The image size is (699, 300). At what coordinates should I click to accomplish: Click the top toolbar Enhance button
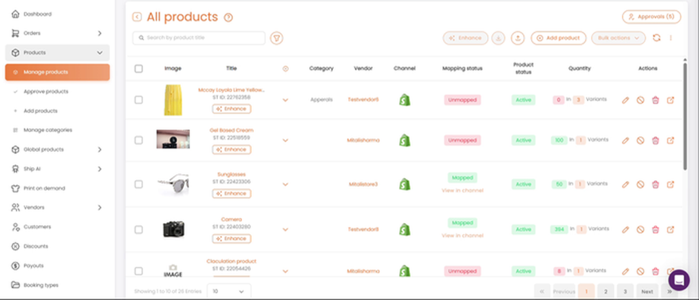click(465, 39)
